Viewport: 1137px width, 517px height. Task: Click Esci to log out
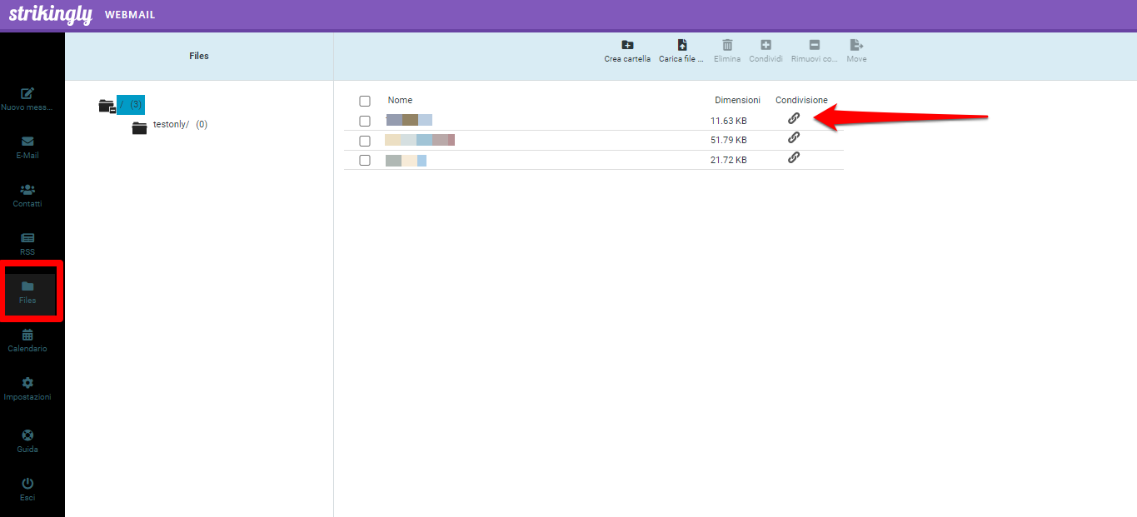pyautogui.click(x=27, y=489)
